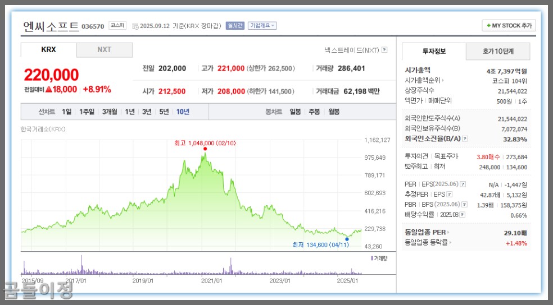Image resolution: width=553 pixels, height=305 pixels.
Task: Select the 3년 line chart period
Action: (x=147, y=112)
